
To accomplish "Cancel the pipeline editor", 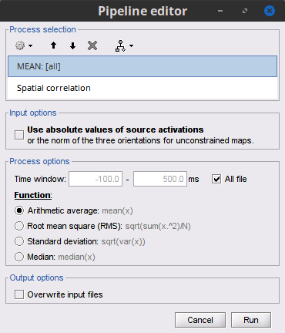I will point(200,320).
